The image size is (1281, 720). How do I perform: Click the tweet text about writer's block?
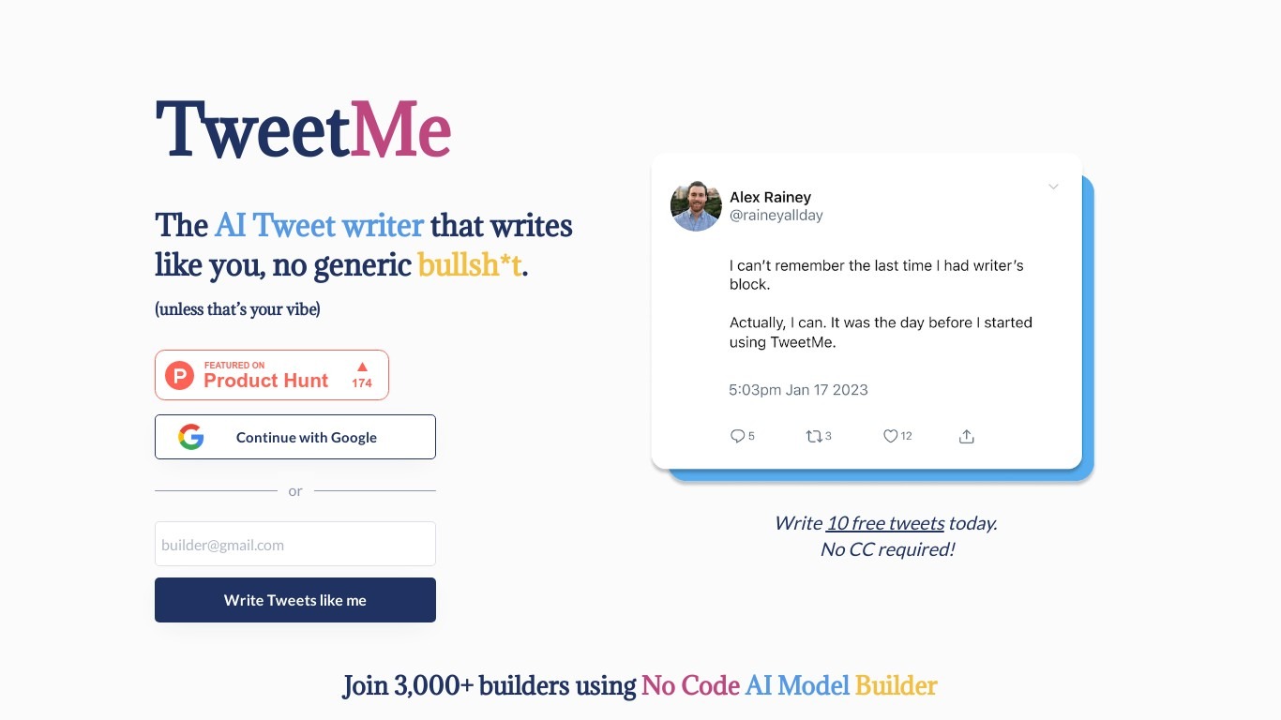click(876, 275)
